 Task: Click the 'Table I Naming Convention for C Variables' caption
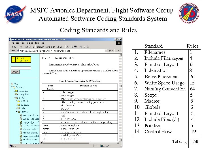tap(80, 81)
